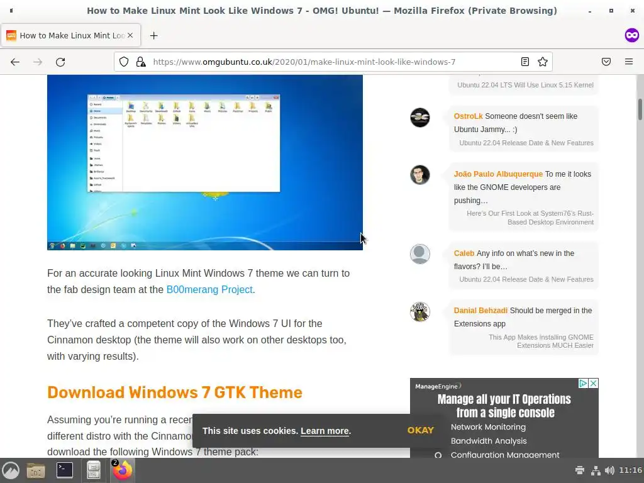The height and width of the screenshot is (483, 644).
Task: Open the network connection tray icon
Action: point(595,470)
